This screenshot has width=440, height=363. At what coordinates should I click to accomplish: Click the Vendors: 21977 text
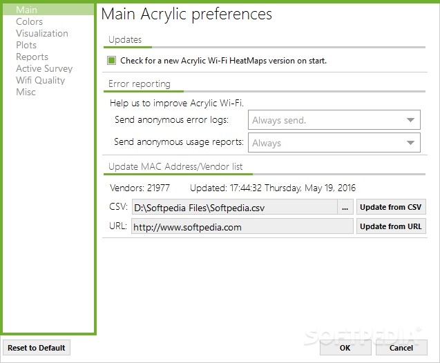tap(140, 188)
